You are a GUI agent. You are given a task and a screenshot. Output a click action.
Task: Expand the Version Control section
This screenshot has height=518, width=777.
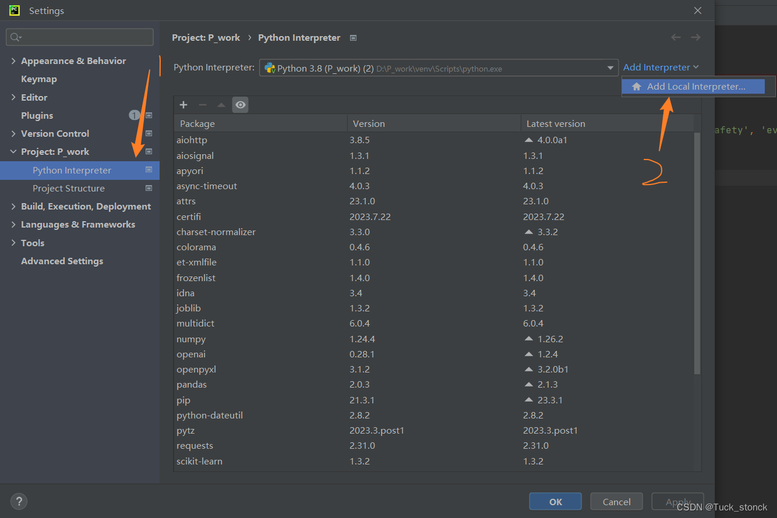(x=13, y=133)
